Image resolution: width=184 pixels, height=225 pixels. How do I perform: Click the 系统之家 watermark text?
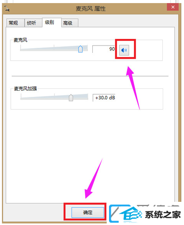coord(163,215)
